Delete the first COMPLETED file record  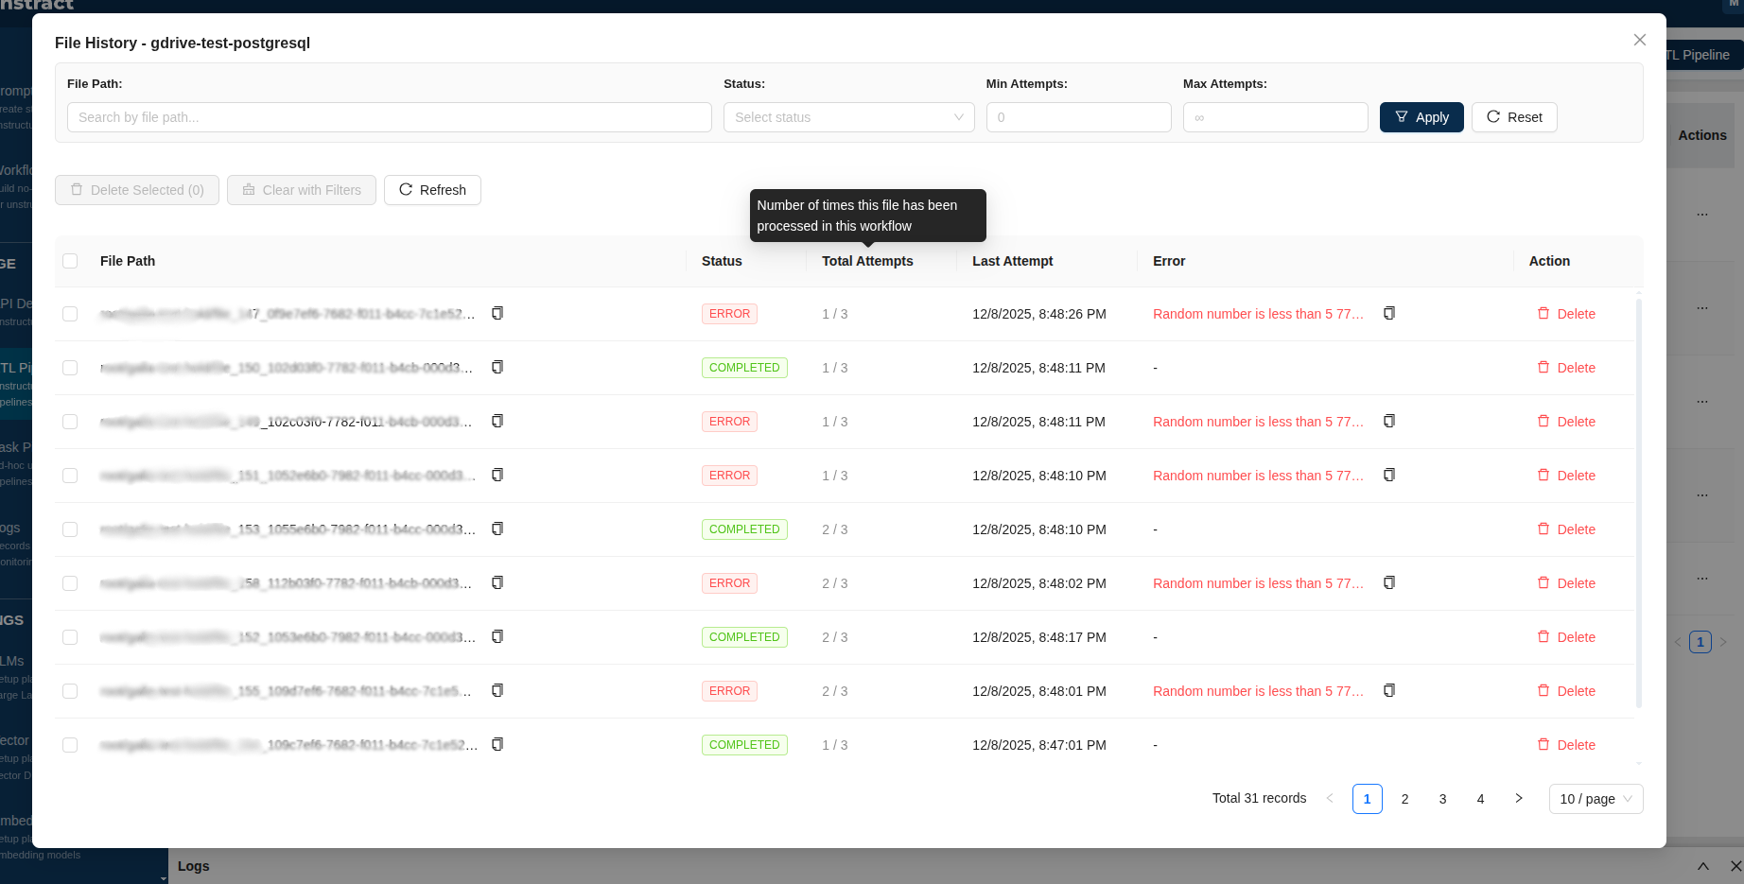[1566, 368]
